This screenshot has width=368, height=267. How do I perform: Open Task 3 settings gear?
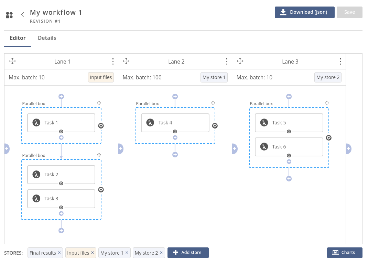(x=61, y=208)
